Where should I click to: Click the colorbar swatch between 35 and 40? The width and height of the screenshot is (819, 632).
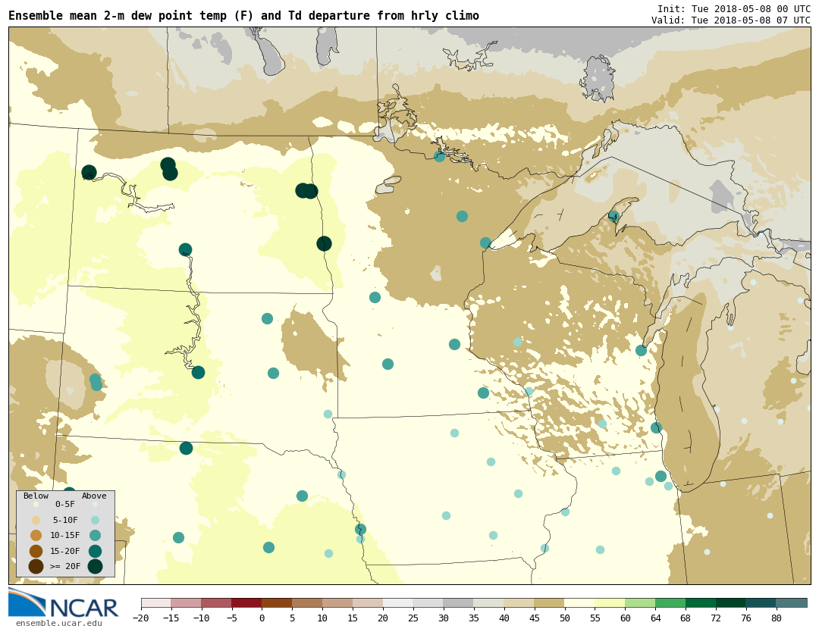[489, 603]
